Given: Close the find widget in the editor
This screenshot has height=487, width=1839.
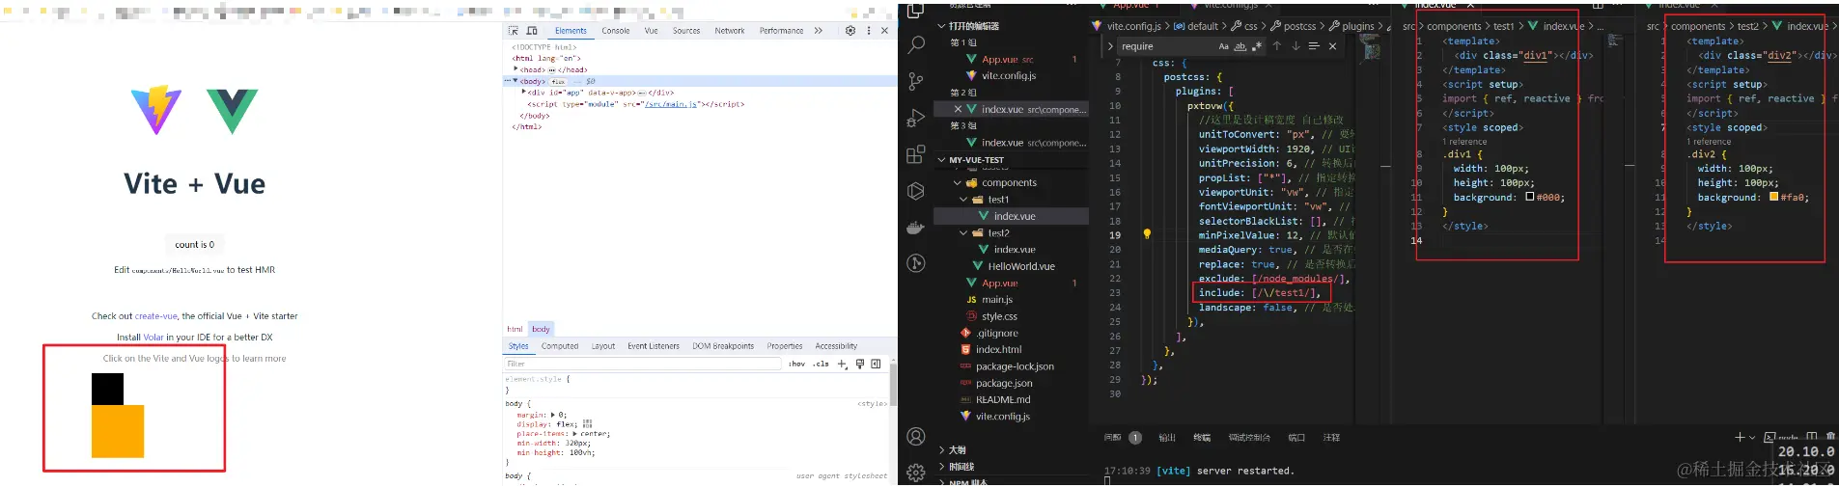Looking at the screenshot, I should tap(1332, 46).
